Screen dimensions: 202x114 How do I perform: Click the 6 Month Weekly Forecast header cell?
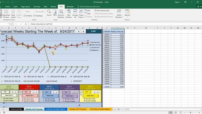(114, 32)
